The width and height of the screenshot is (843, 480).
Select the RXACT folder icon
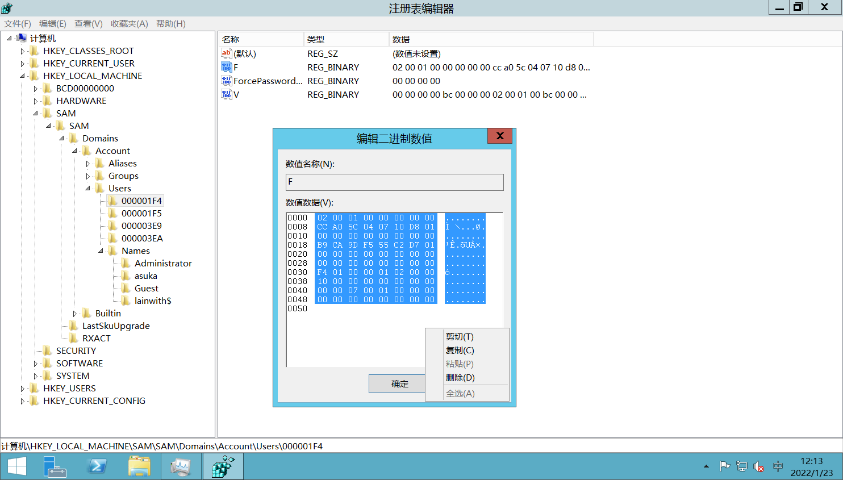pyautogui.click(x=74, y=338)
